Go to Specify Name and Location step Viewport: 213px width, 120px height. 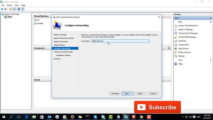click(x=64, y=38)
